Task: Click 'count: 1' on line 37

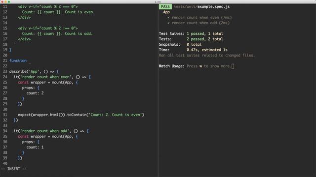Action: (35, 147)
